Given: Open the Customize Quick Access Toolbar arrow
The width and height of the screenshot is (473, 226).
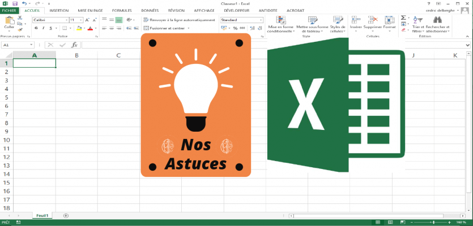Looking at the screenshot, I should [49, 4].
